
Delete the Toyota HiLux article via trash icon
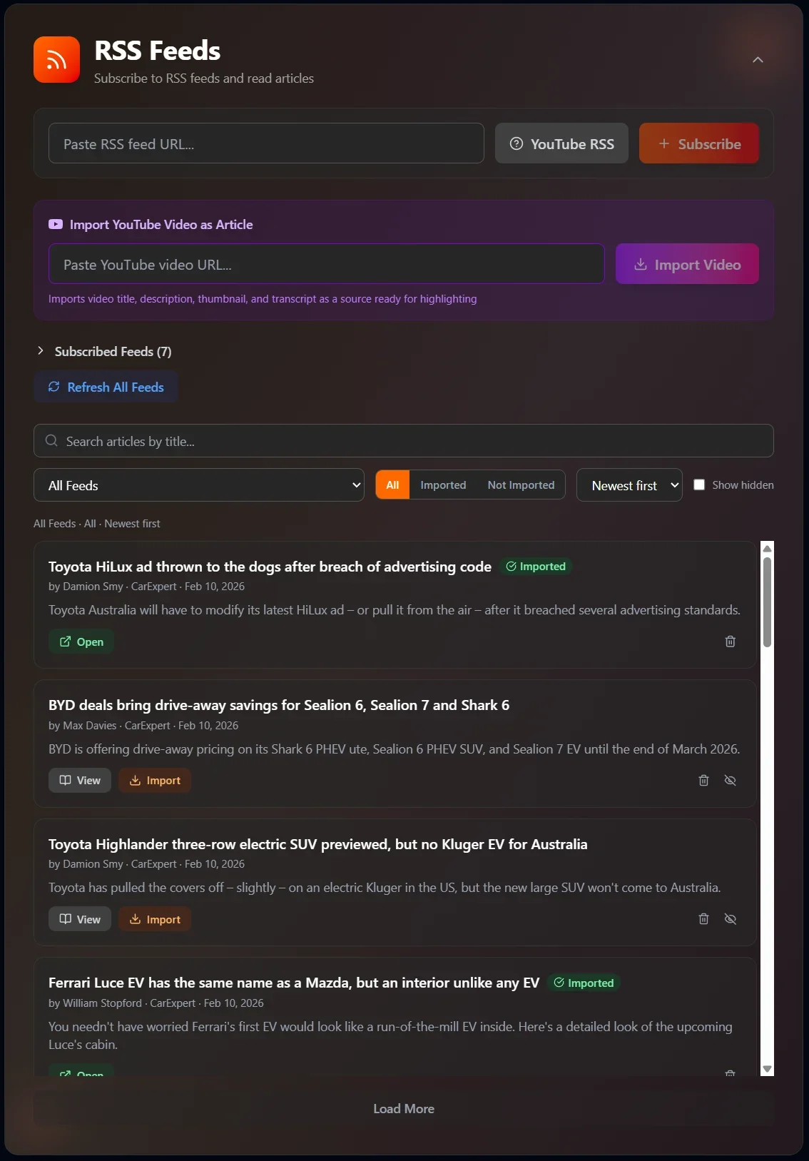click(730, 642)
